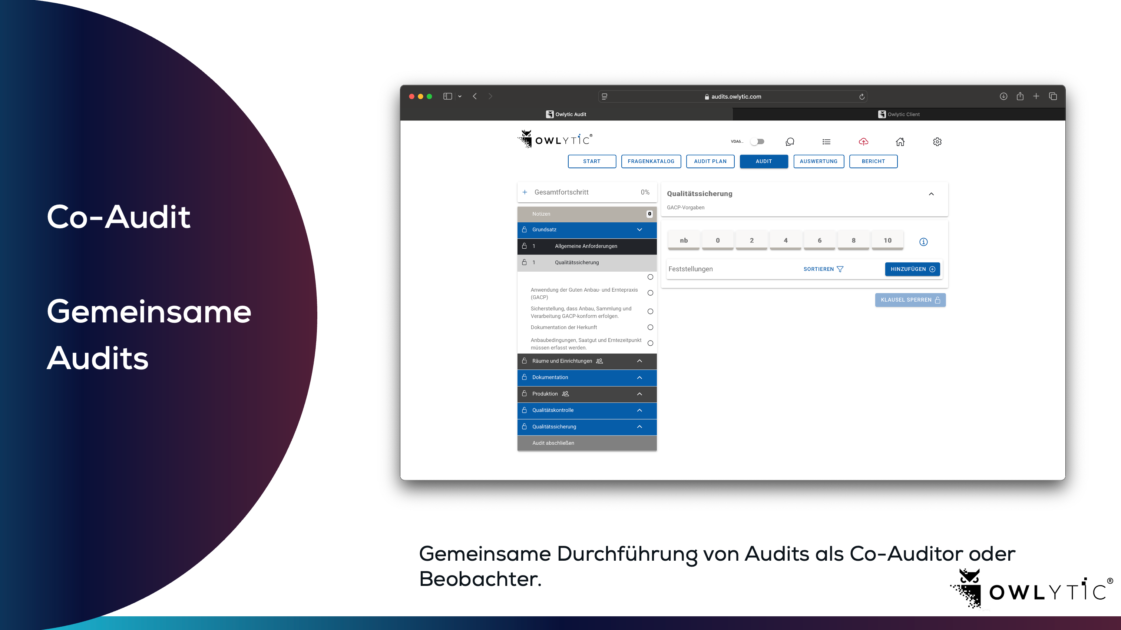Select radio for Dokumentation der Herkunft

click(650, 327)
